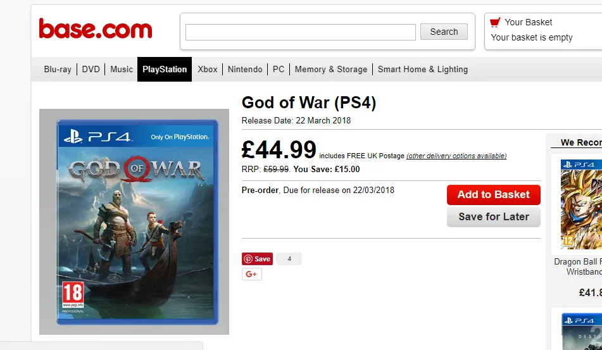Open the Blu-ray category tab

[58, 70]
